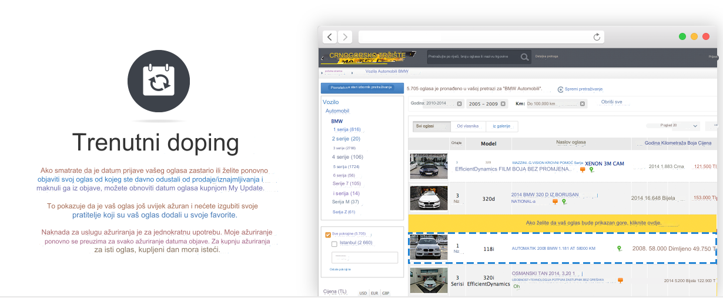Screen dimensions: 723x298
Task: Filter by 4 serije (106)
Action: tap(347, 157)
